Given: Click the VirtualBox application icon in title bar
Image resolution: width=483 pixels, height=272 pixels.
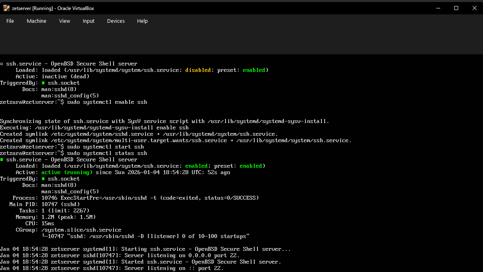Looking at the screenshot, I should coord(6,8).
